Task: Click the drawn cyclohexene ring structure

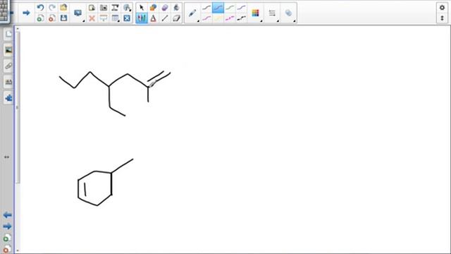Action: 105,182
